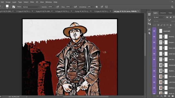Open the brush settings panel toggle icon
Viewport: 175px width, 98px height.
pyautogui.click(x=14, y=7)
